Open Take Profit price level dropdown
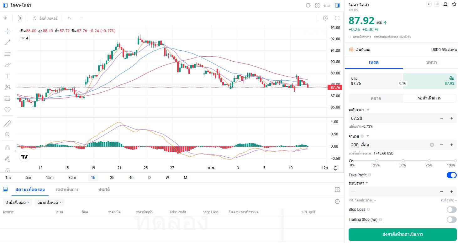The width and height of the screenshot is (458, 243). pyautogui.click(x=366, y=183)
